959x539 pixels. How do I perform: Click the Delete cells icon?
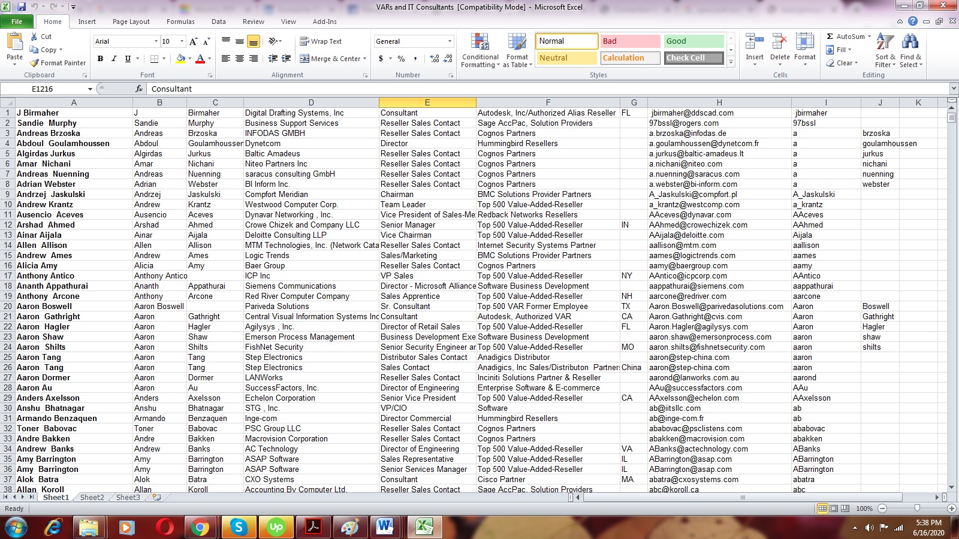pyautogui.click(x=780, y=42)
